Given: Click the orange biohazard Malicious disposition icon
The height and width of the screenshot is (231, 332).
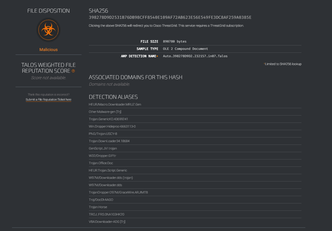Looking at the screenshot, I should [x=48, y=30].
